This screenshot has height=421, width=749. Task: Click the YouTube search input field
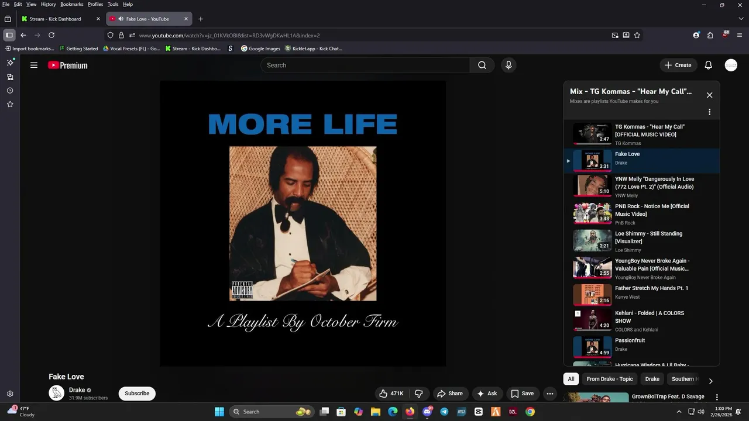pos(365,65)
